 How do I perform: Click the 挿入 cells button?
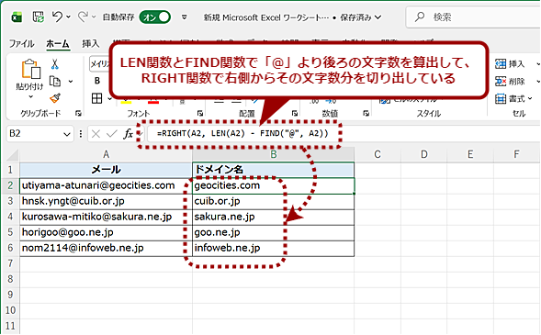tap(510, 63)
